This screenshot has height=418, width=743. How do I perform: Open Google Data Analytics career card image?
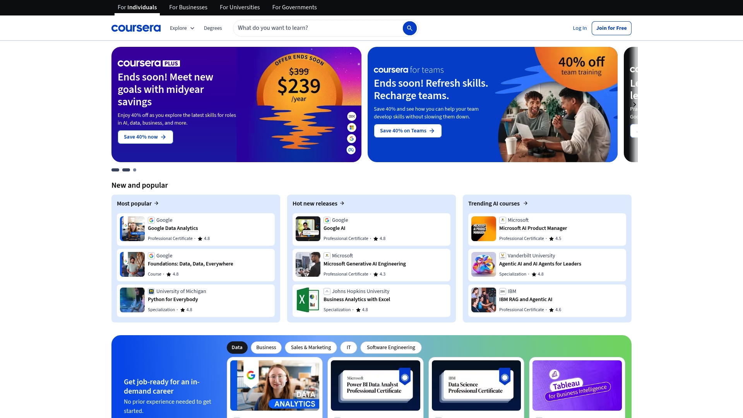click(x=275, y=385)
